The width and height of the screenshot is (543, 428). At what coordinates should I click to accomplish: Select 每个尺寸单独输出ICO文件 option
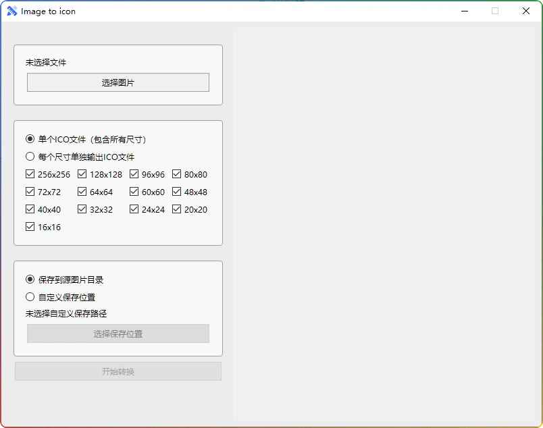tap(30, 156)
